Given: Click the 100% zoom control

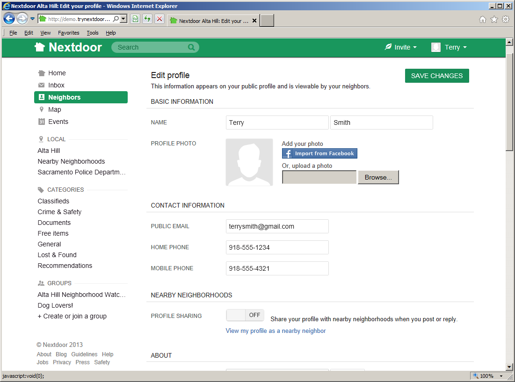Looking at the screenshot, I should [x=487, y=375].
